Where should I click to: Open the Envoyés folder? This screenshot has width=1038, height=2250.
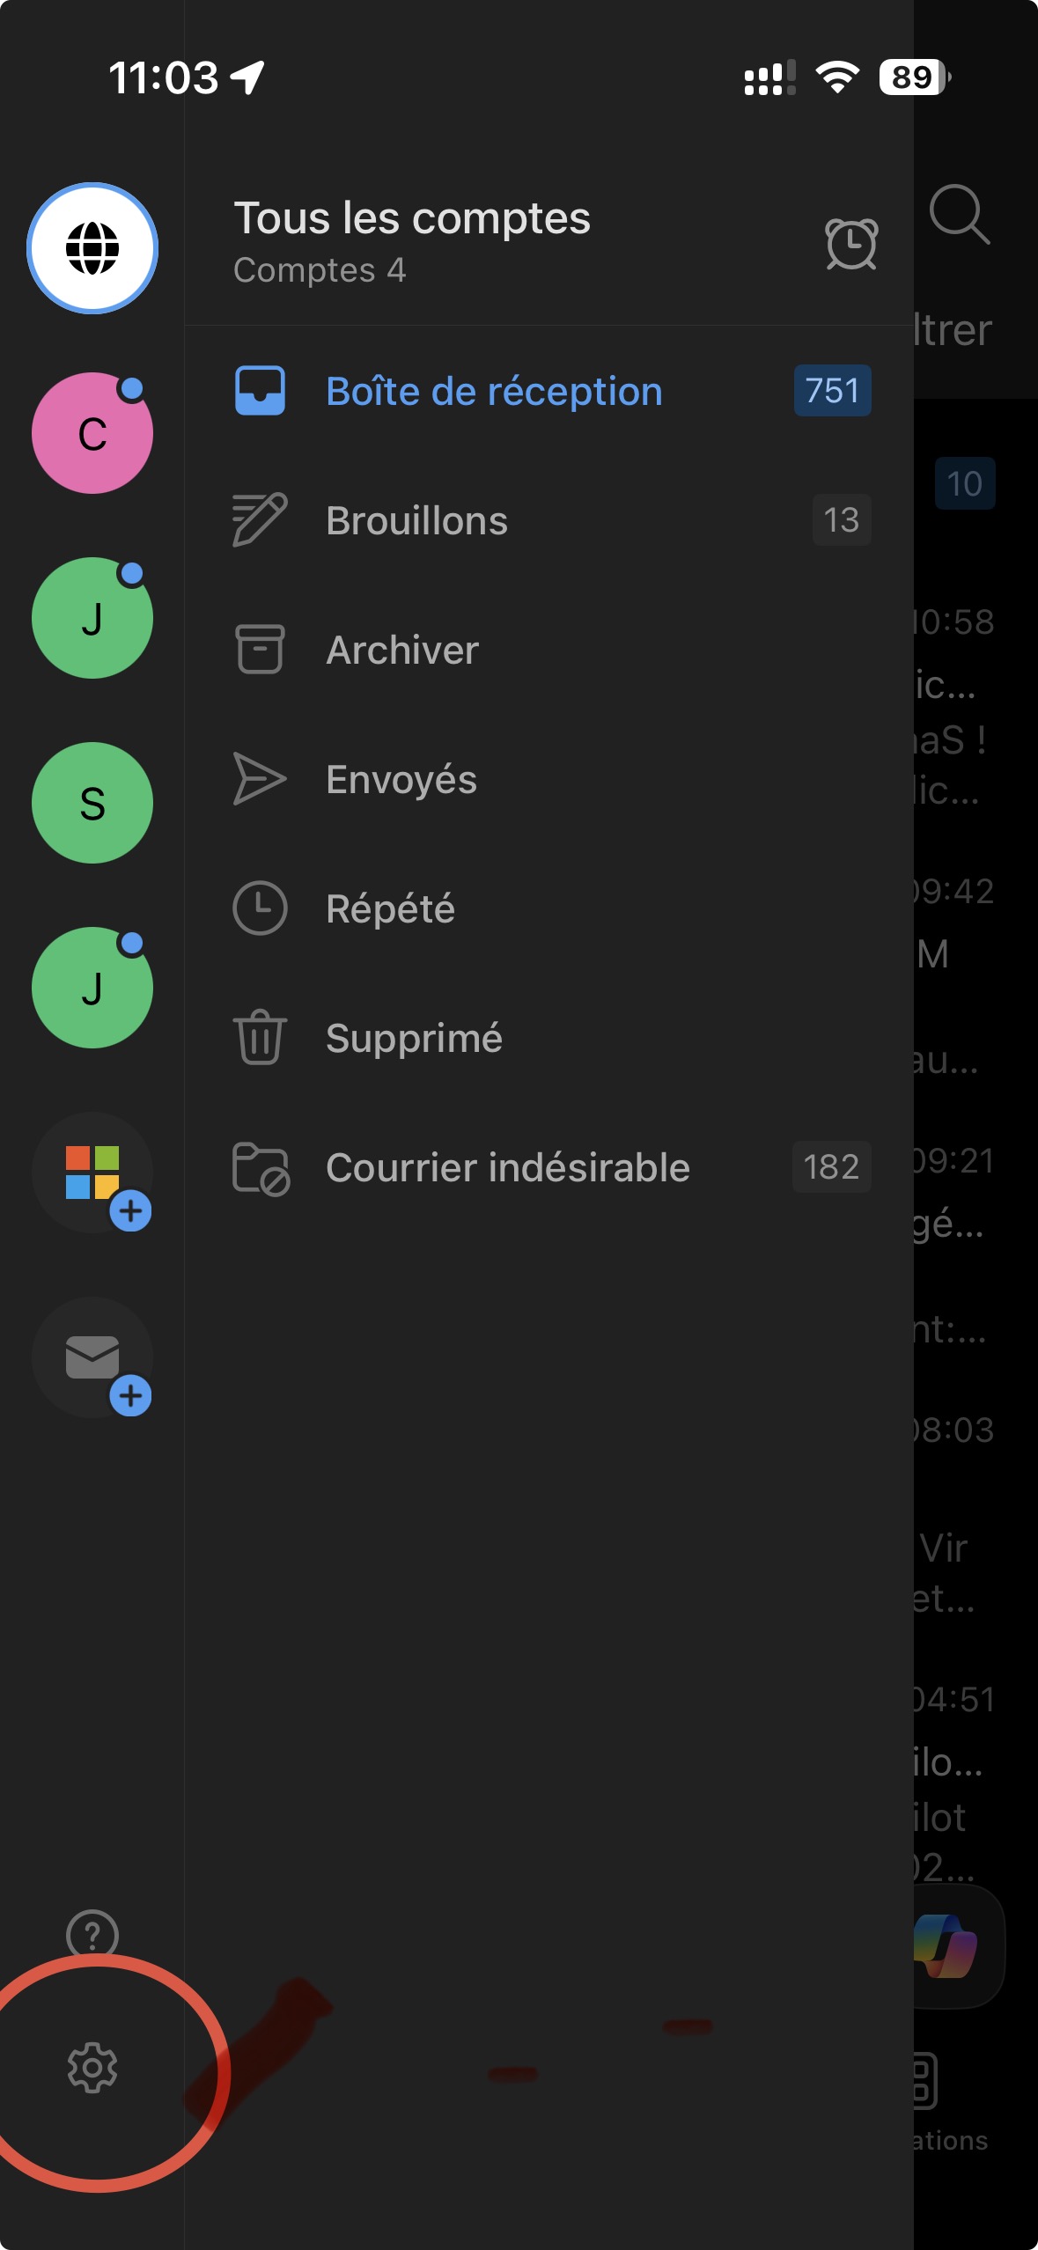[548, 779]
